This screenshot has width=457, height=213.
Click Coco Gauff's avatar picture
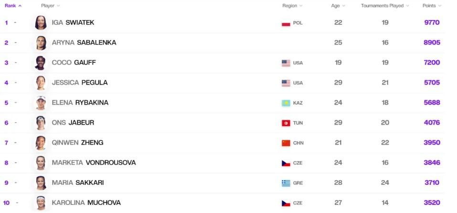pyautogui.click(x=41, y=63)
